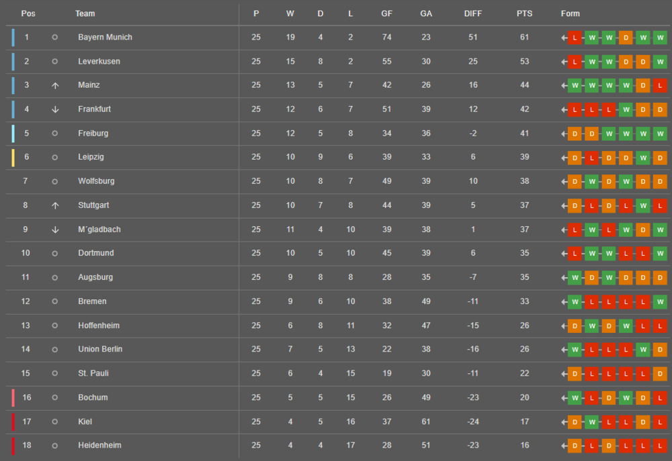The image size is (672, 461).
Task: Click the blue position marker beside Bayern Munich
Action: click(13, 38)
